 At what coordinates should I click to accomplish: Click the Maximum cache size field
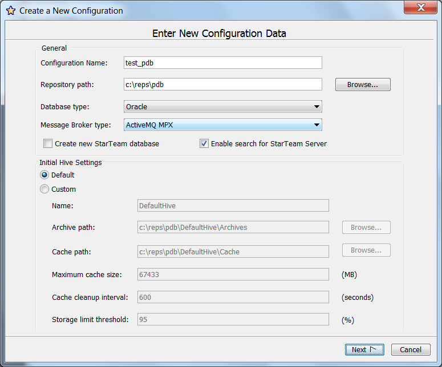233,274
